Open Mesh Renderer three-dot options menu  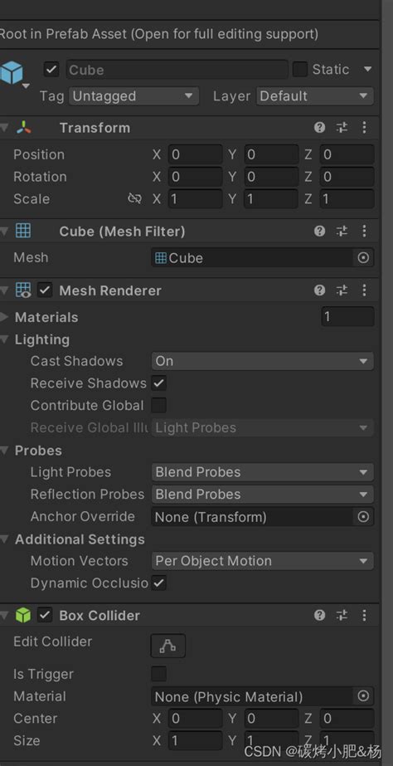[364, 290]
